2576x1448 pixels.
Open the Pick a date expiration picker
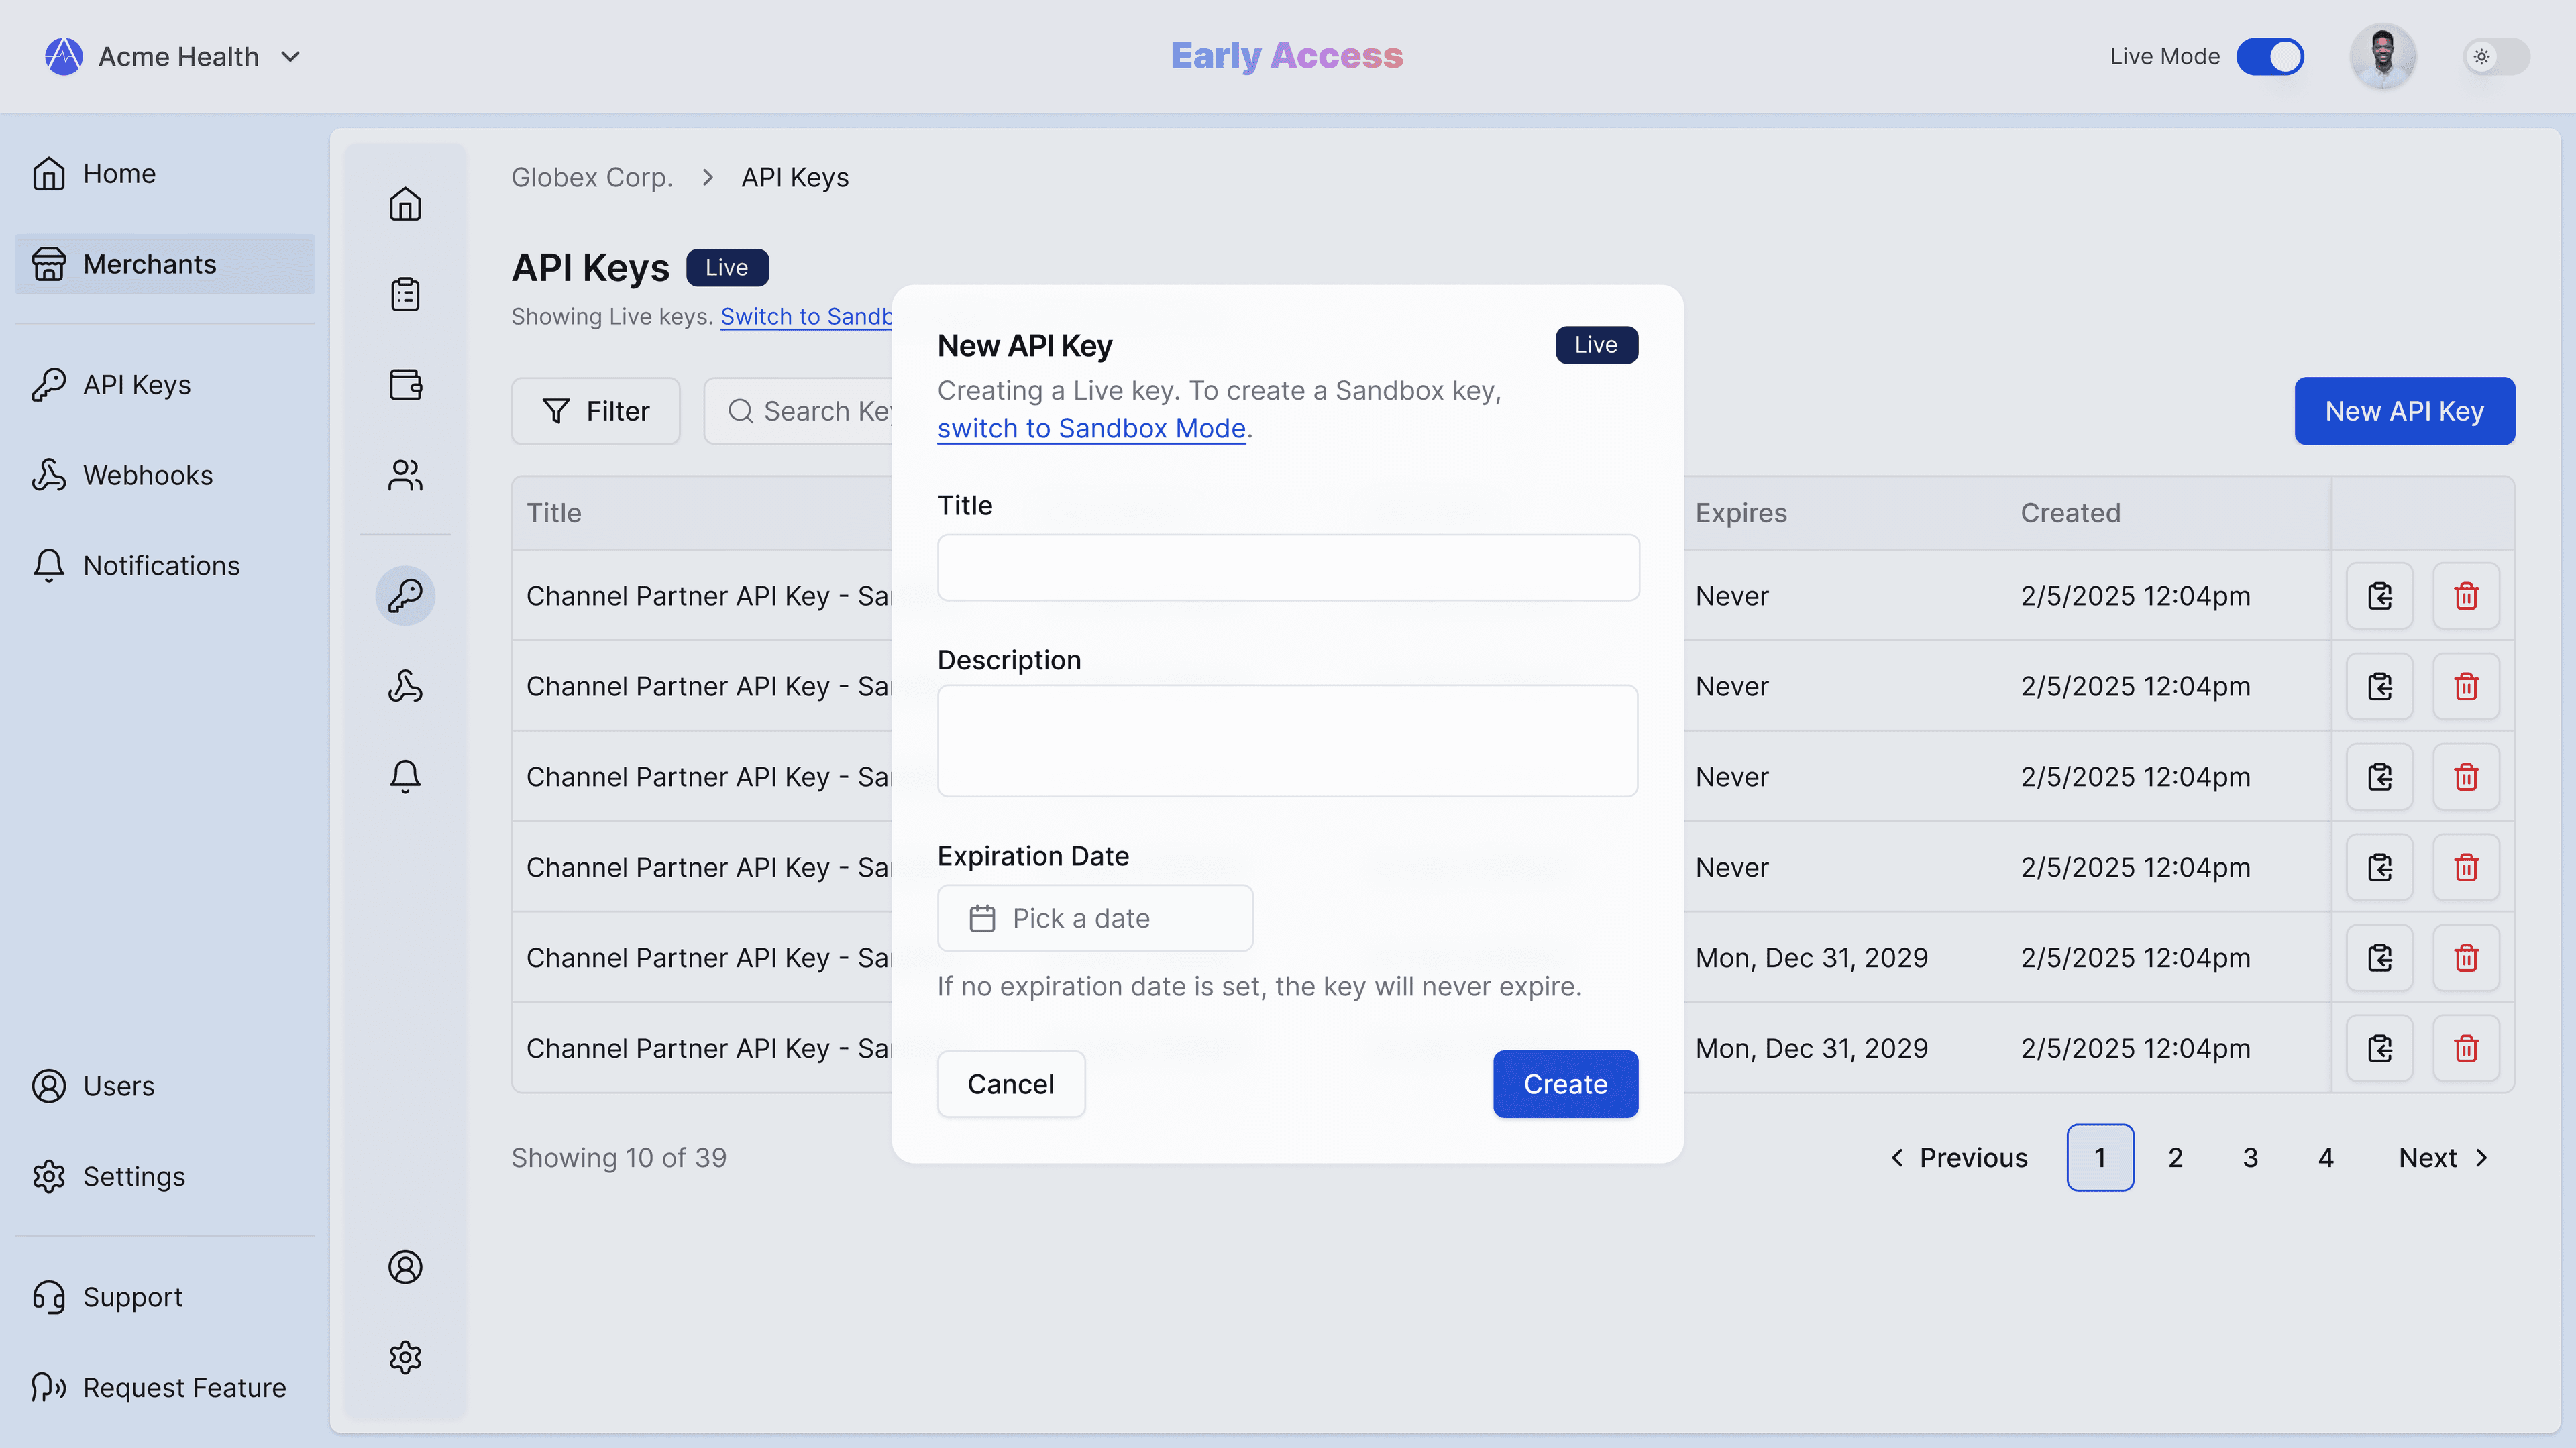click(x=1095, y=918)
